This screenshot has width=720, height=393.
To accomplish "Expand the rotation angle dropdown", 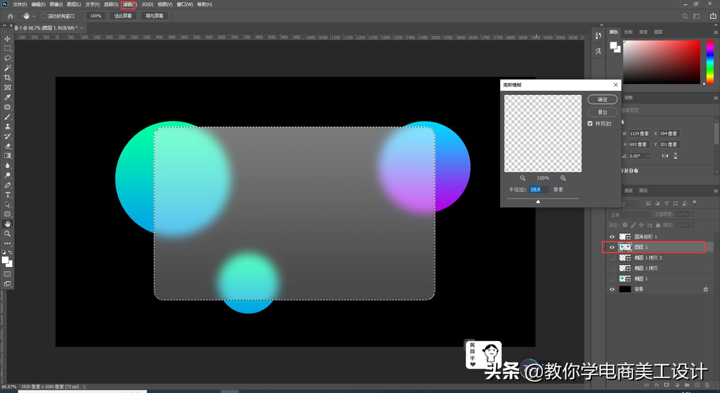I will click(x=648, y=156).
